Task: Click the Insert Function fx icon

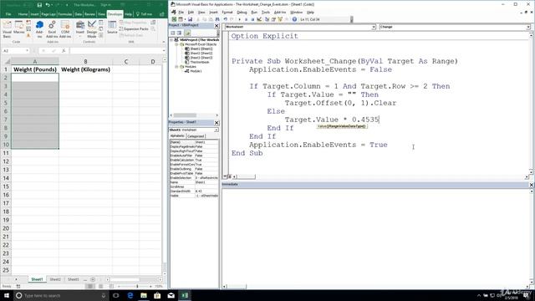Action: (x=64, y=50)
